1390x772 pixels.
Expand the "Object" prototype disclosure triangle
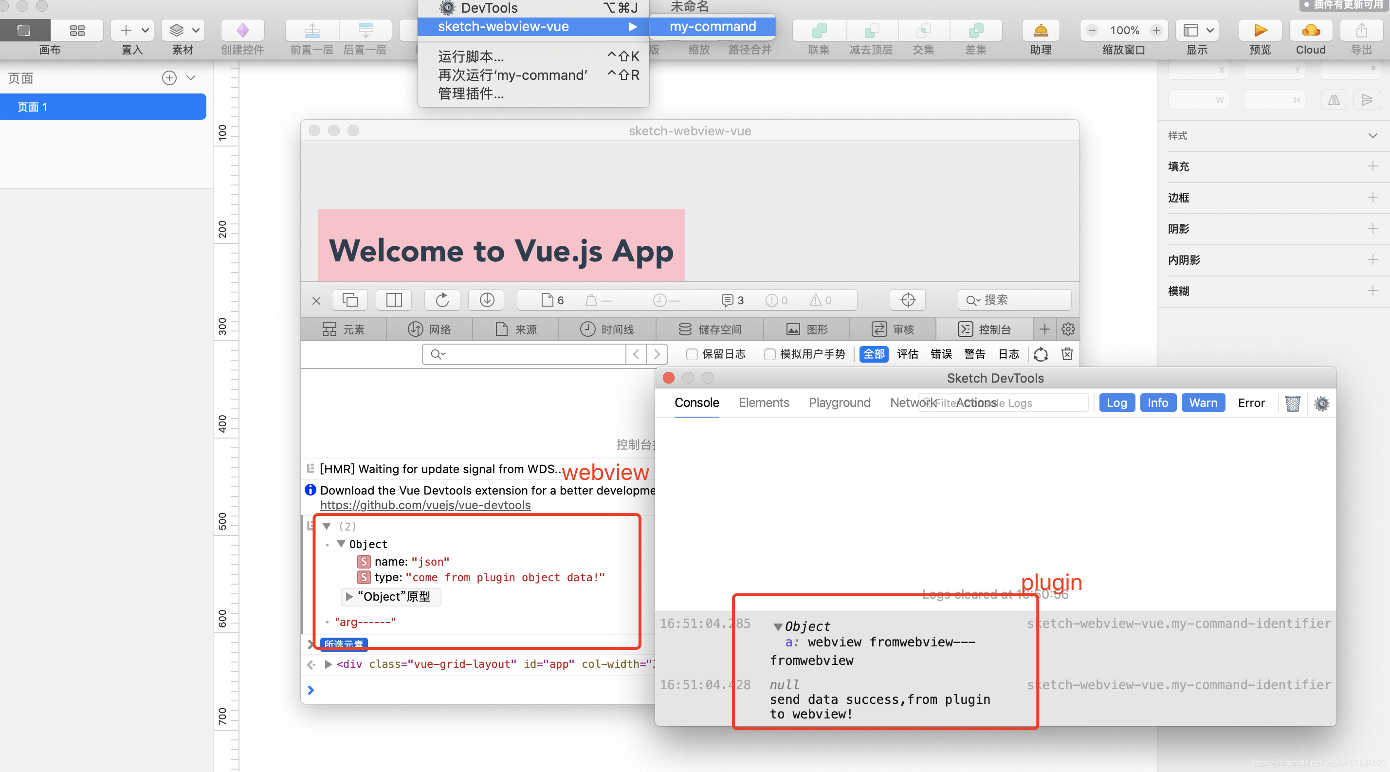pyautogui.click(x=349, y=597)
